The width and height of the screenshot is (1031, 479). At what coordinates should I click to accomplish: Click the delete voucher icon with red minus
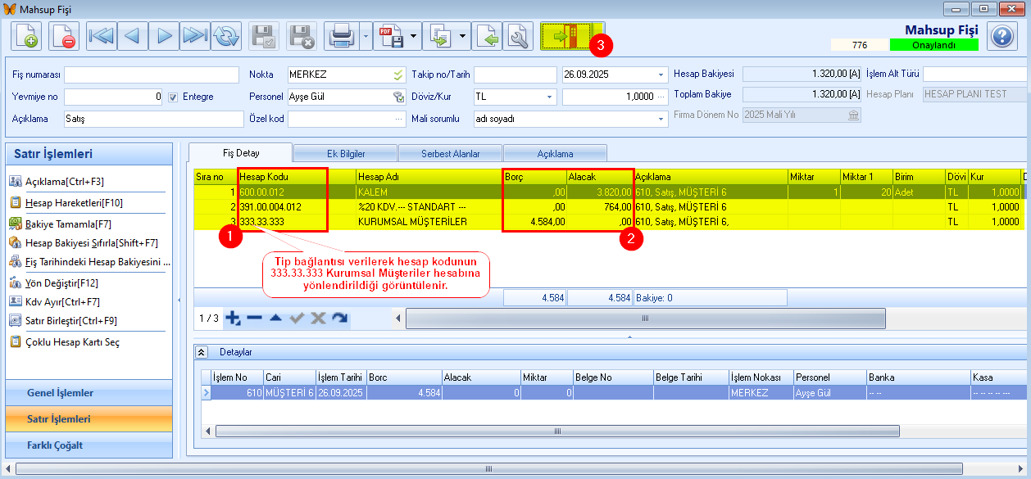coord(63,36)
